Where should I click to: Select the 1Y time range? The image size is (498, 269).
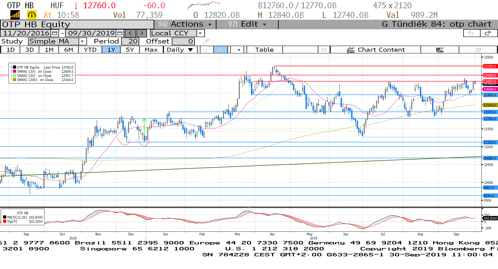click(111, 50)
